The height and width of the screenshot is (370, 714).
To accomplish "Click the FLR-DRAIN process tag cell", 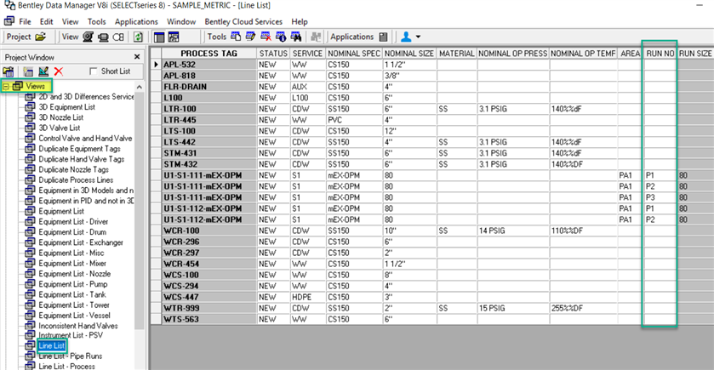I will point(209,87).
